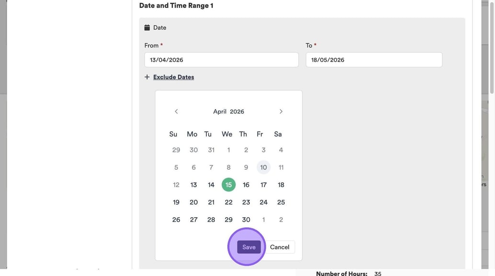Click the year label 2026

[237, 111]
